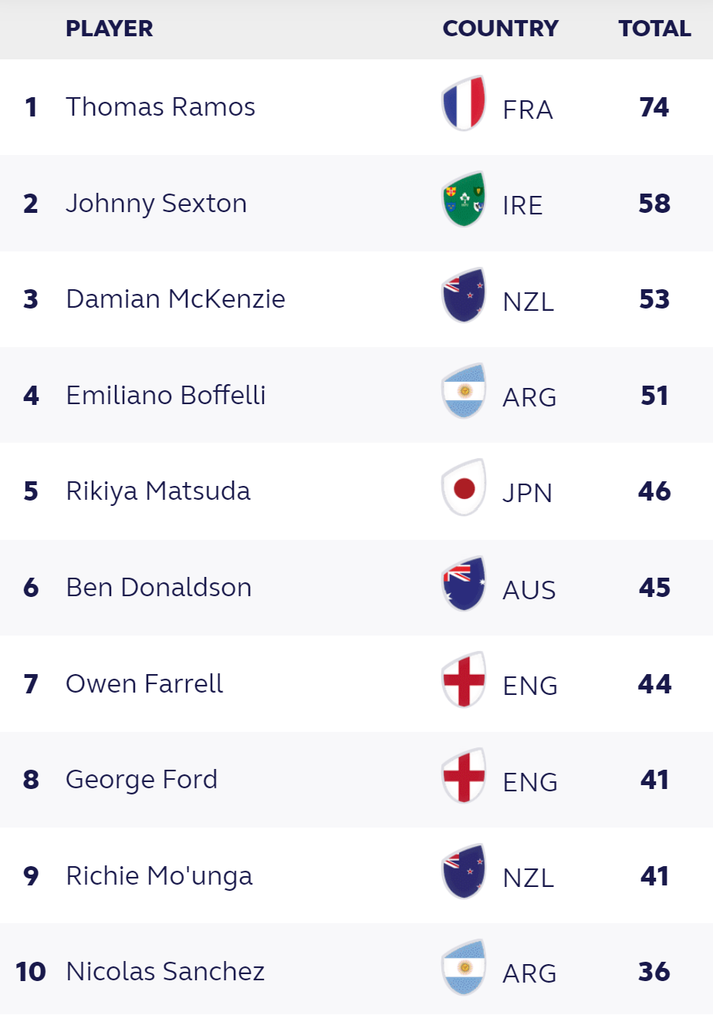Click Argentina flag next to Nicolas Sanchez

tap(464, 968)
